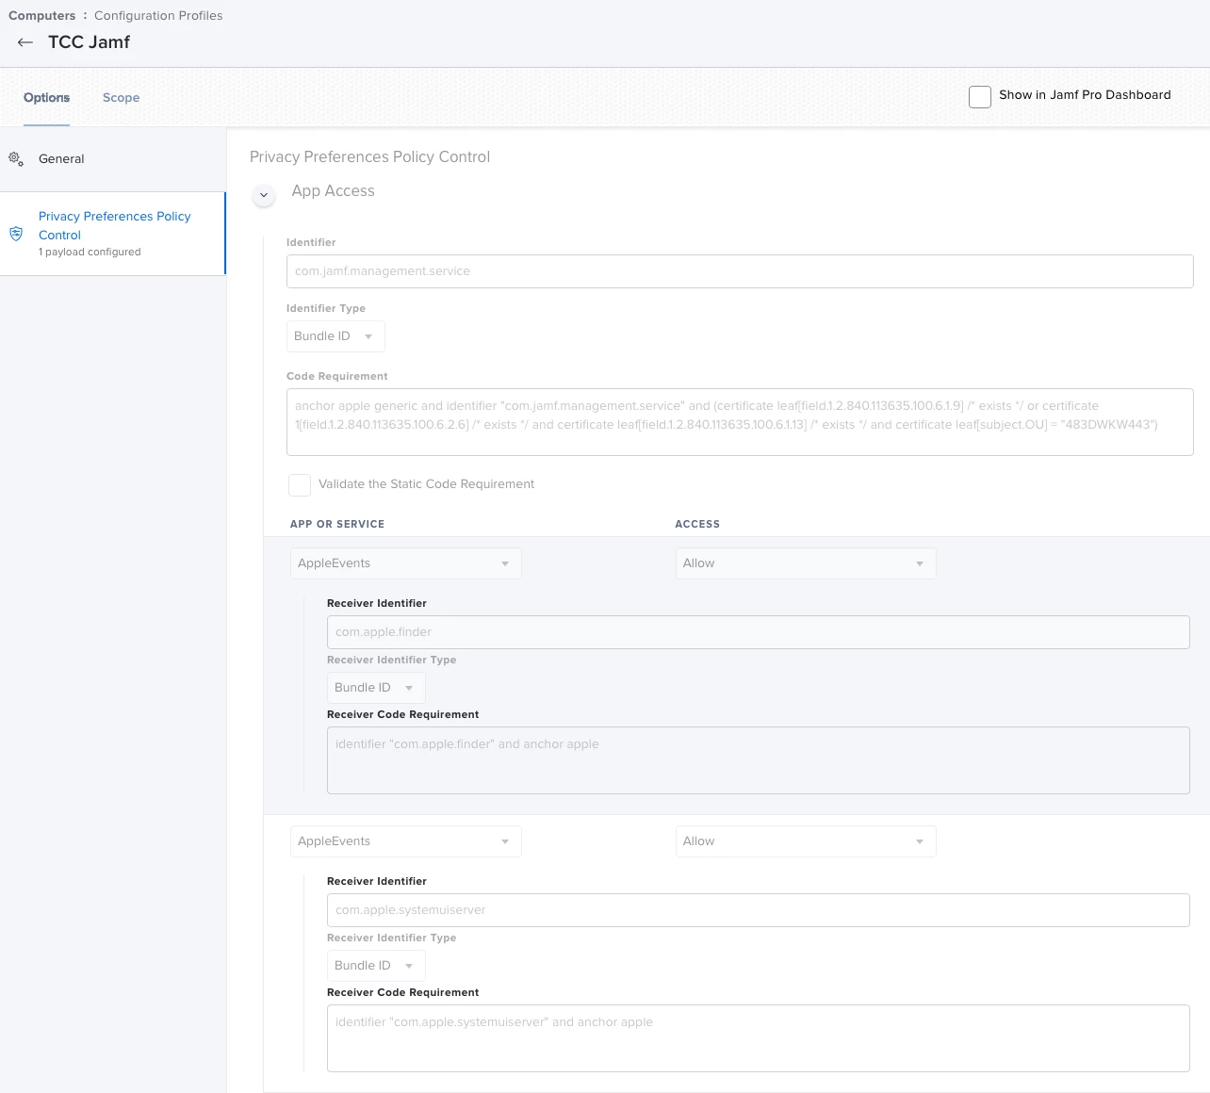Click the ACCESS column header
1210x1093 pixels.
pos(697,524)
